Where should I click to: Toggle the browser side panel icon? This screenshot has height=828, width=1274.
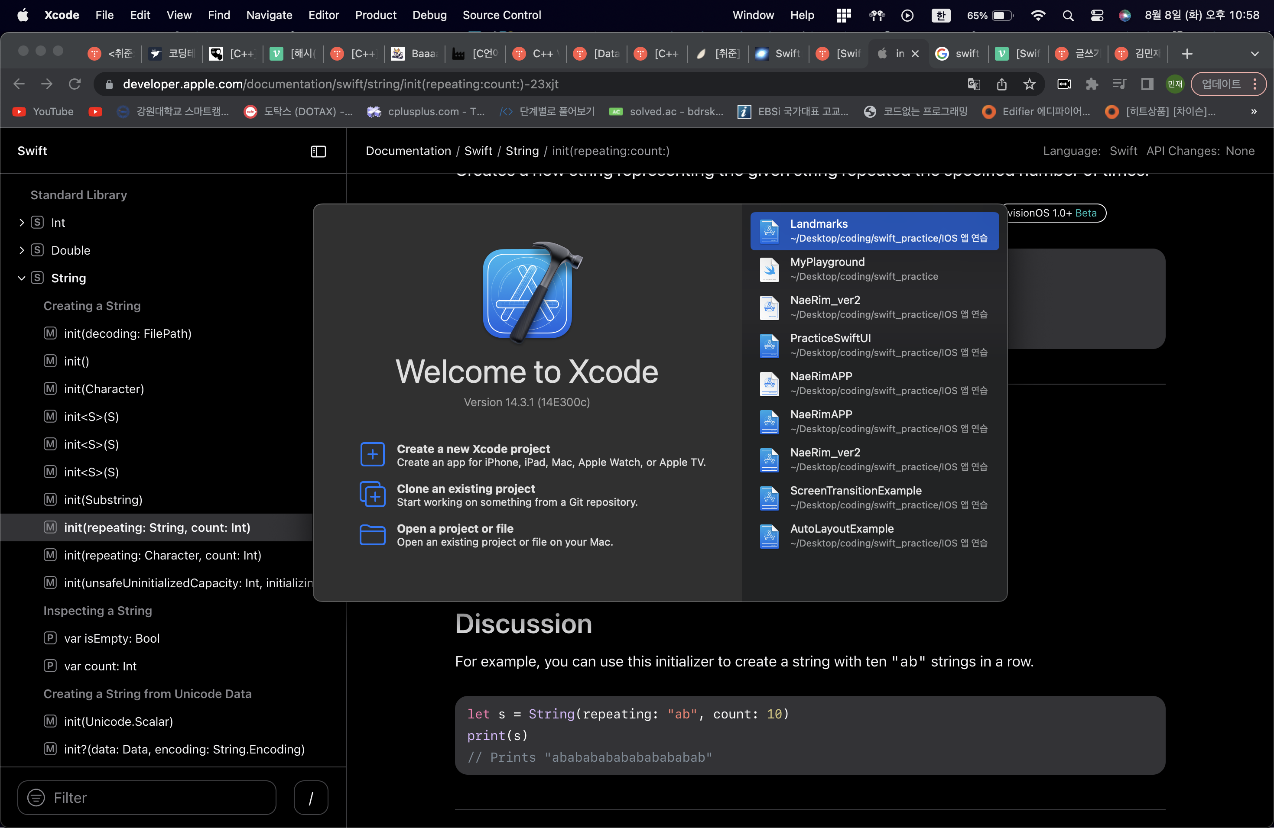pyautogui.click(x=1147, y=84)
